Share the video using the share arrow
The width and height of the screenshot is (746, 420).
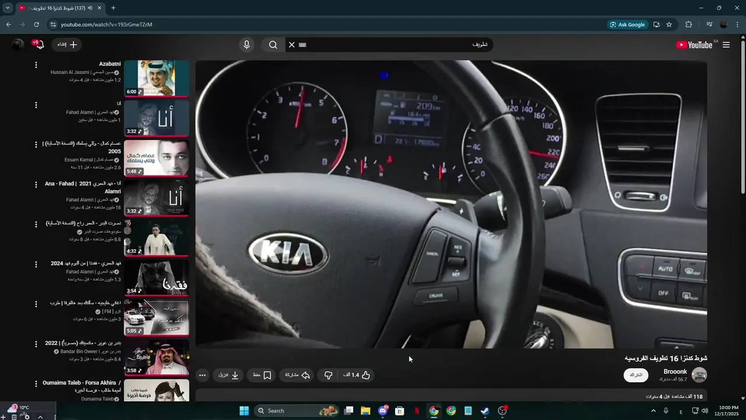(297, 375)
